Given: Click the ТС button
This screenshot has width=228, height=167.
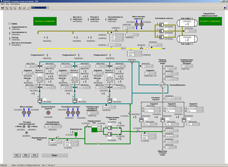Looking at the screenshot, I should coord(17,155).
